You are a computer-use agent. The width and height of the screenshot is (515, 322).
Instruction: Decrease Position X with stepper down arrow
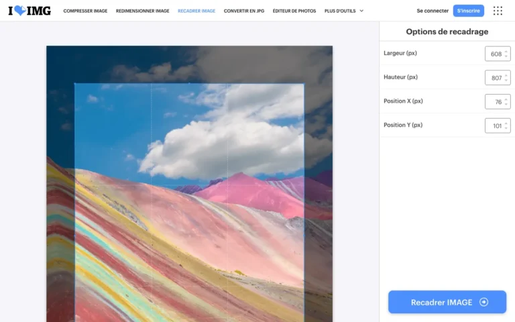pos(506,105)
